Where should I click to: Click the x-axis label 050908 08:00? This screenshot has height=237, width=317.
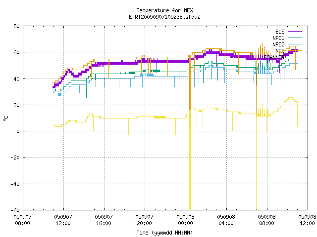click(x=267, y=220)
